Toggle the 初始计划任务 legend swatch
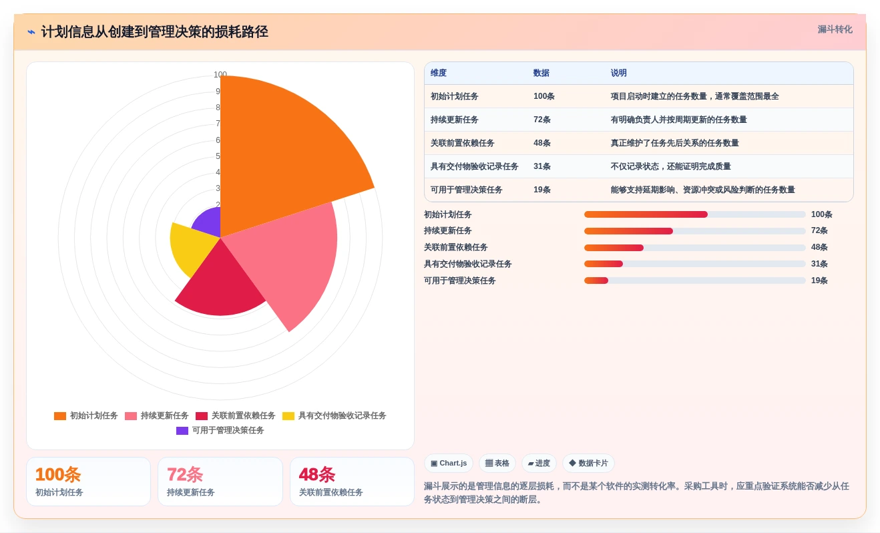This screenshot has height=533, width=880. [x=60, y=416]
